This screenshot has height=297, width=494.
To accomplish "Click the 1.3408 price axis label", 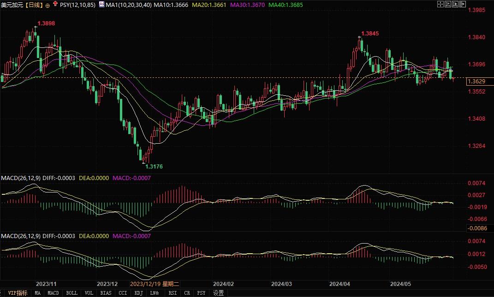I will (x=476, y=119).
